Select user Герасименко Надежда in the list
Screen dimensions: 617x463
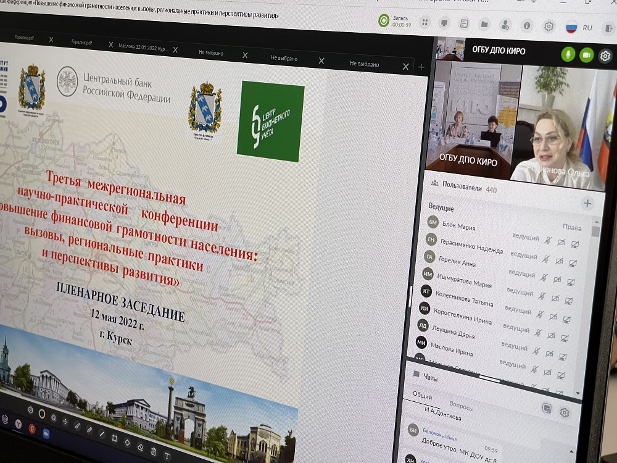click(471, 246)
